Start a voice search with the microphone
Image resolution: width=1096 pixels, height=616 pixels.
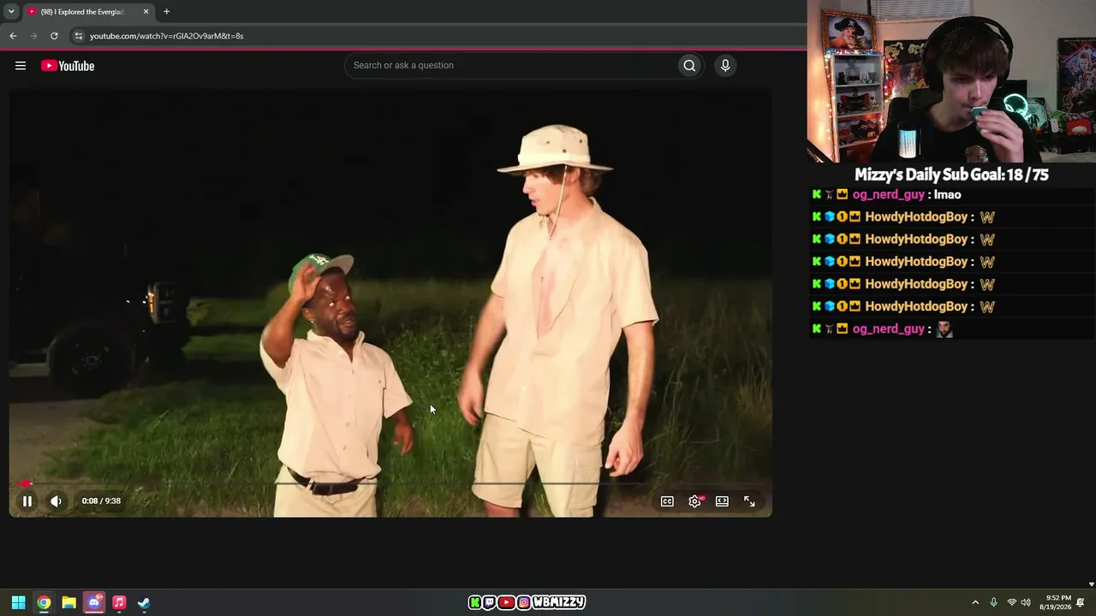(x=725, y=66)
